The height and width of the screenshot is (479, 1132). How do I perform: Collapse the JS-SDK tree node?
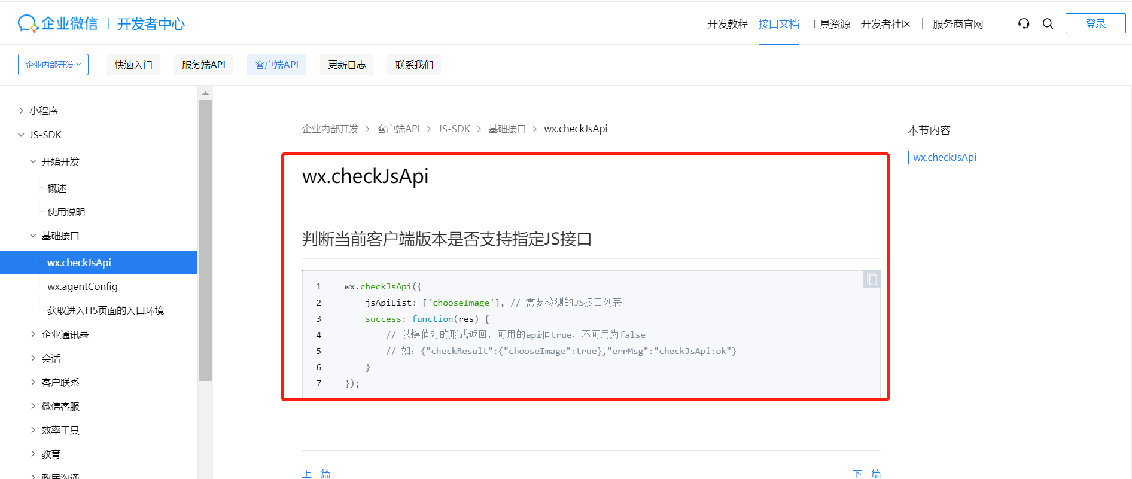click(x=21, y=135)
